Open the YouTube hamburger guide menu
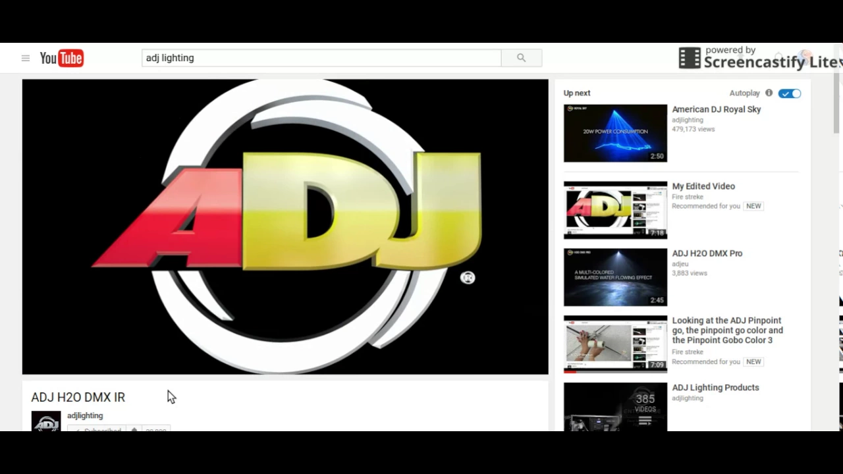This screenshot has width=843, height=474. click(26, 58)
